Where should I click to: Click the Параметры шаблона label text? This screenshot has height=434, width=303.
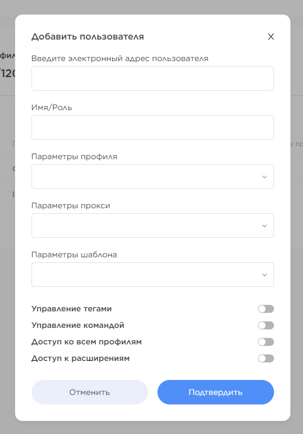pyautogui.click(x=74, y=254)
